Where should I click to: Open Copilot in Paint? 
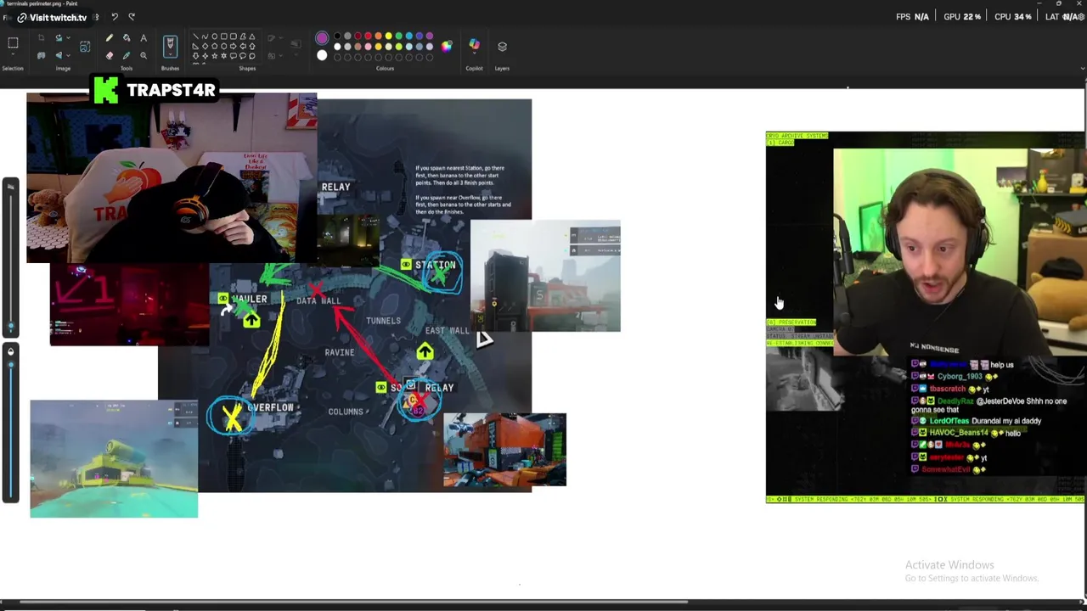click(x=474, y=43)
